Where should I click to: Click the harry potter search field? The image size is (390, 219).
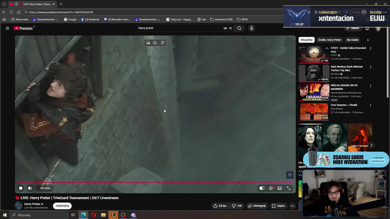[180, 28]
